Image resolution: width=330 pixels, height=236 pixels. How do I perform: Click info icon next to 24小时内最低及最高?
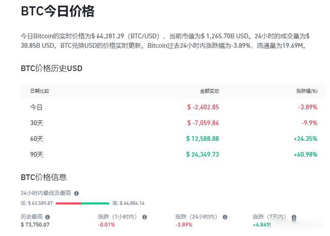(76, 193)
